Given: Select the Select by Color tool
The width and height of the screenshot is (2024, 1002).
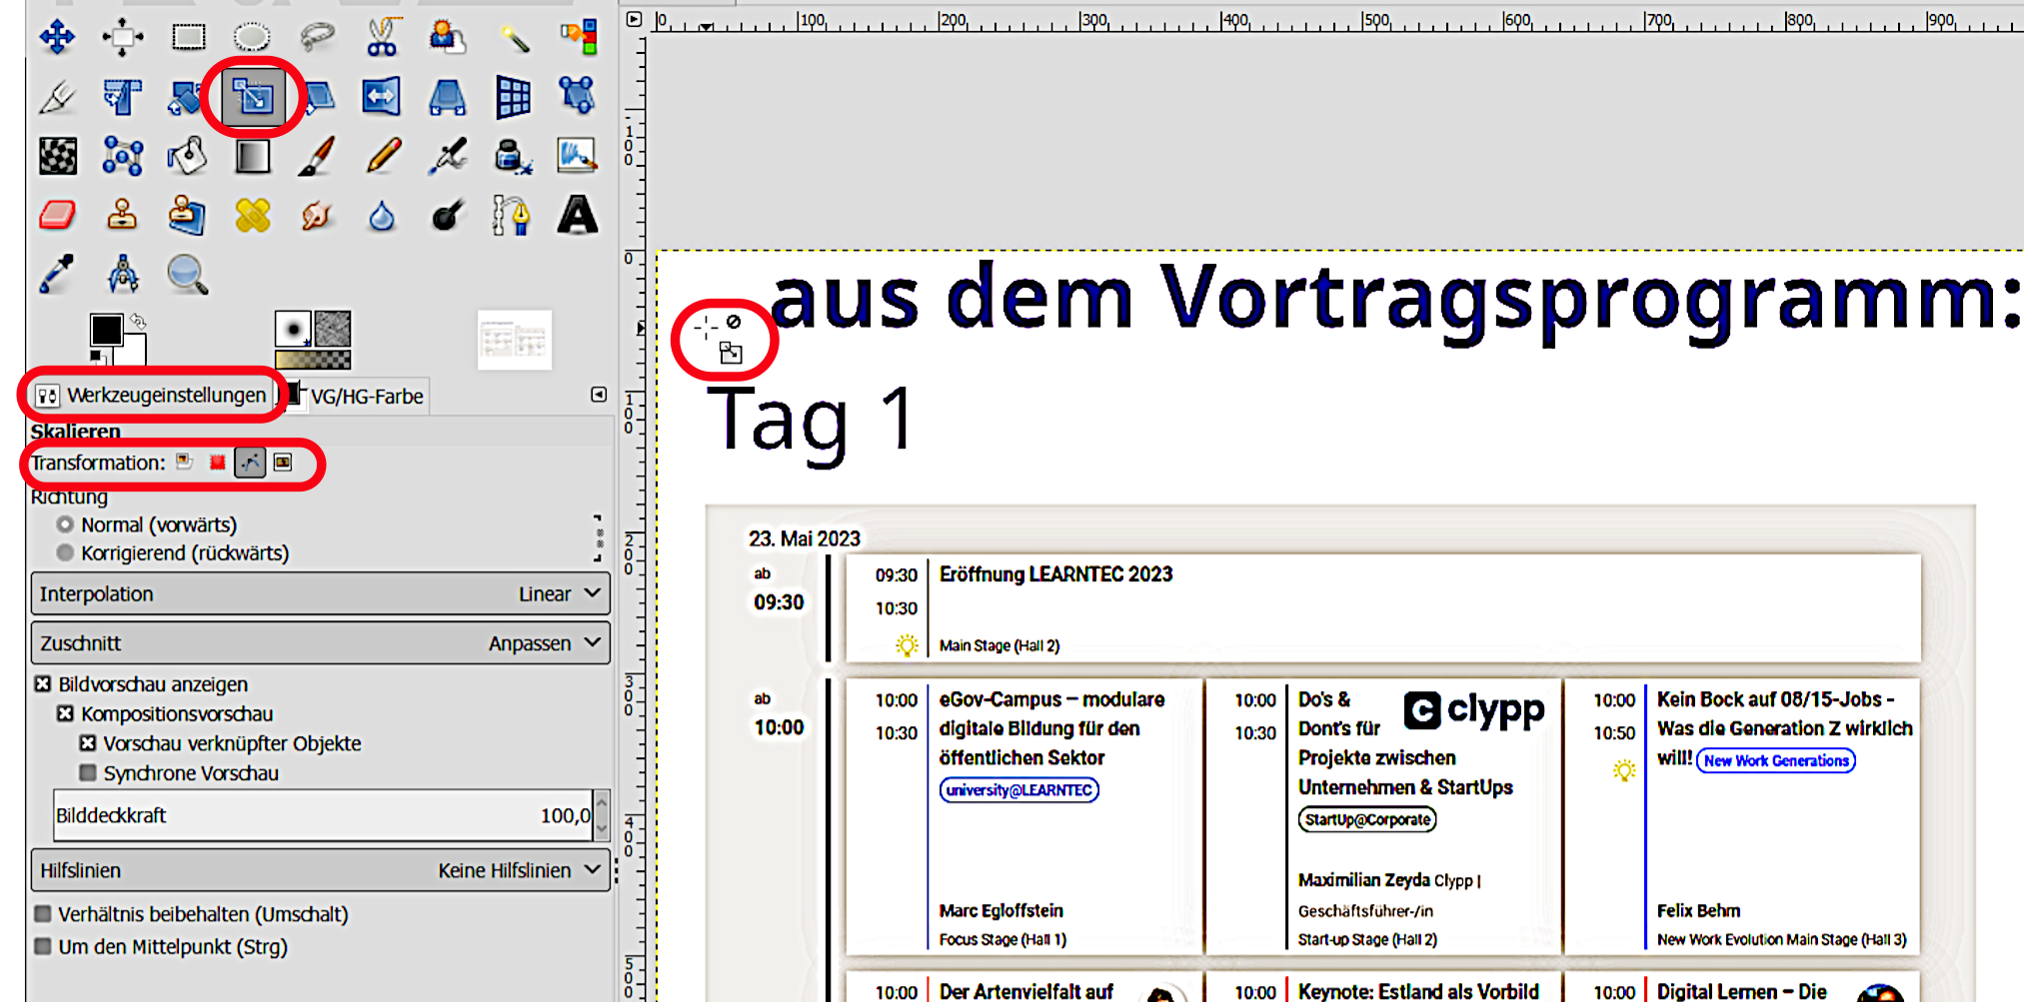Looking at the screenshot, I should tap(579, 37).
